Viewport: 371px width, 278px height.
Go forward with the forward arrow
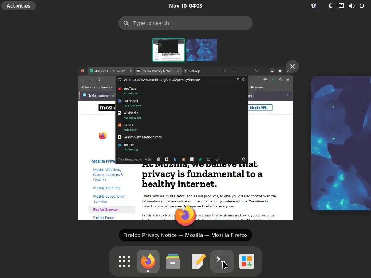[91, 80]
